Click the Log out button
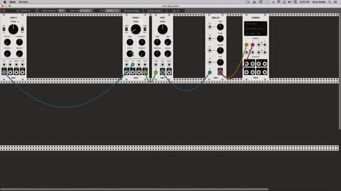341x191 pixels. pos(176,11)
